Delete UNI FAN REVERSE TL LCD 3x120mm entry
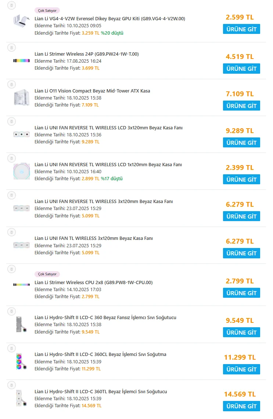 11,121
